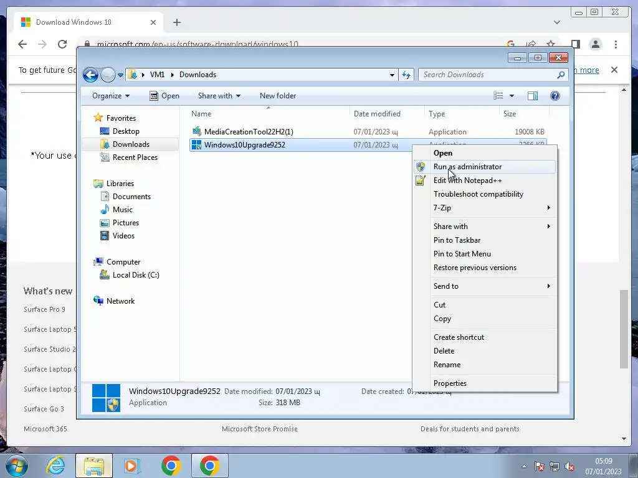The image size is (638, 478).
Task: Select Computer in navigation pane
Action: [123, 262]
